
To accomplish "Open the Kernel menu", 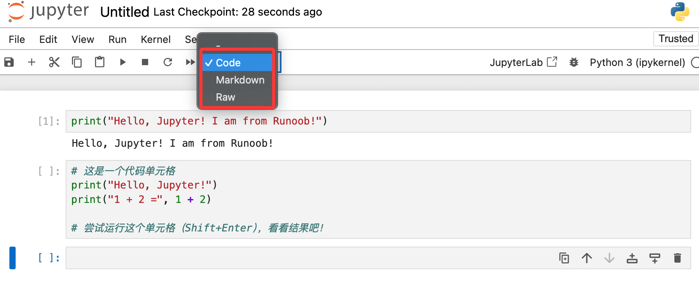I will point(156,39).
